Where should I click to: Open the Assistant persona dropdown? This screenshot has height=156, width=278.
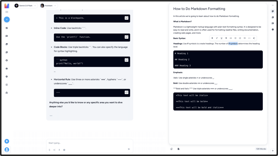click(49, 6)
